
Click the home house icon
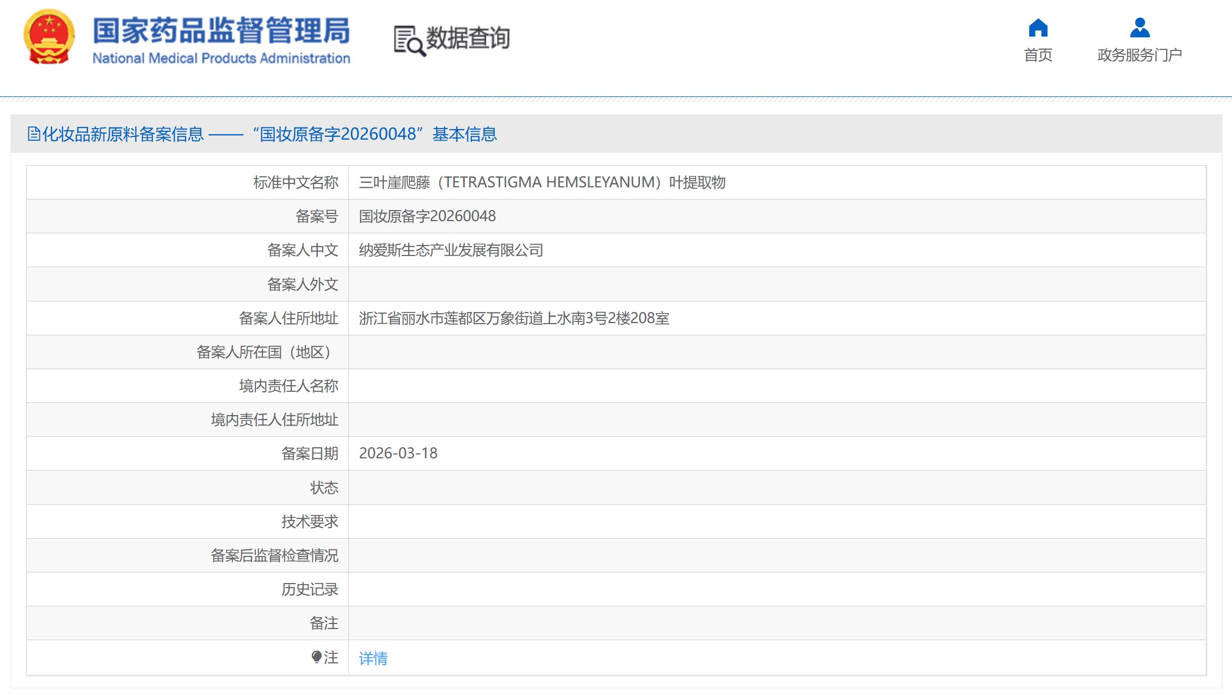coord(1038,28)
